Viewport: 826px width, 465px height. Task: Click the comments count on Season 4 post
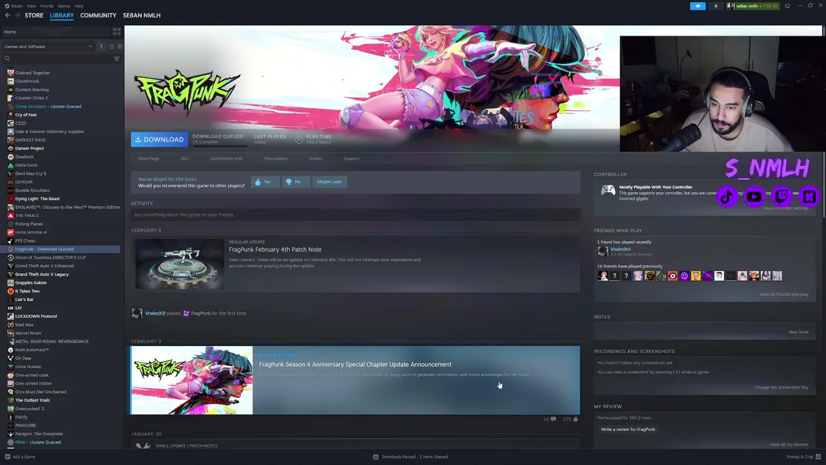[550, 419]
